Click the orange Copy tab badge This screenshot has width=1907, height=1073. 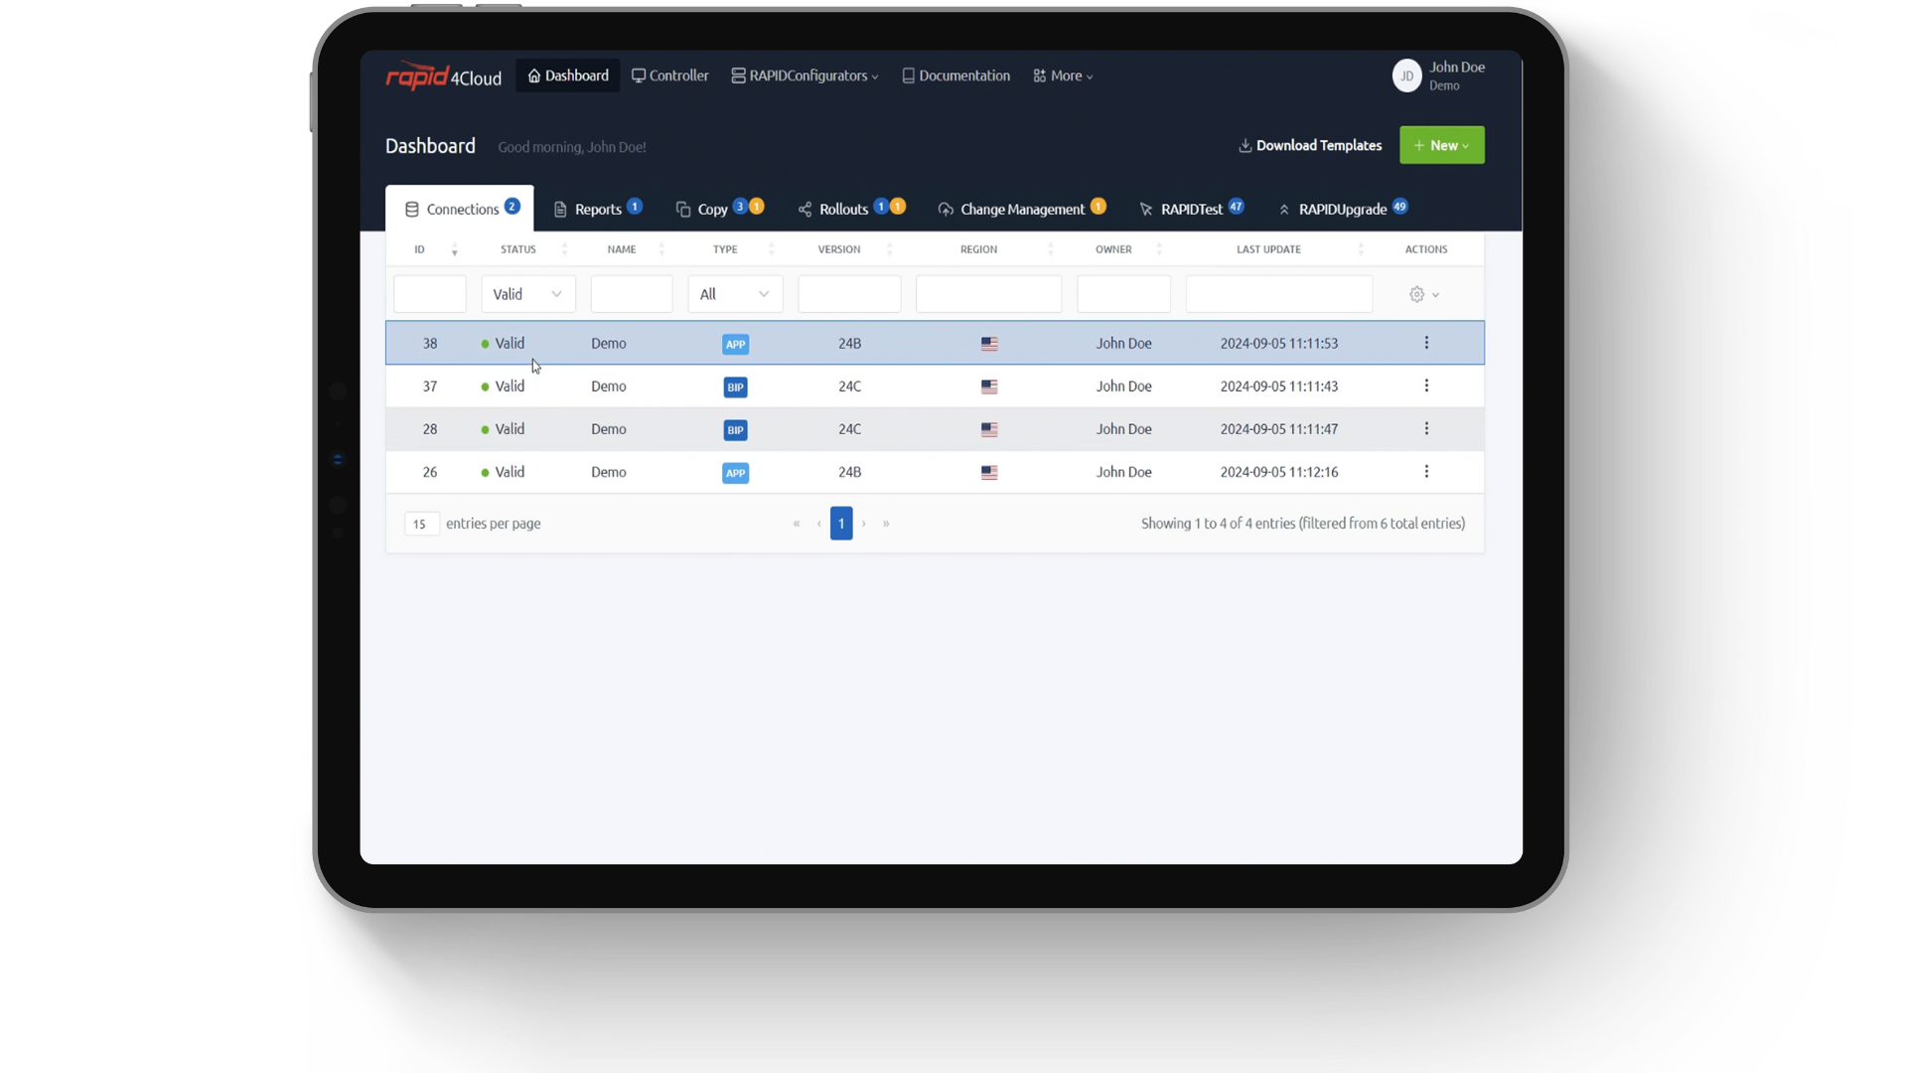pyautogui.click(x=757, y=207)
